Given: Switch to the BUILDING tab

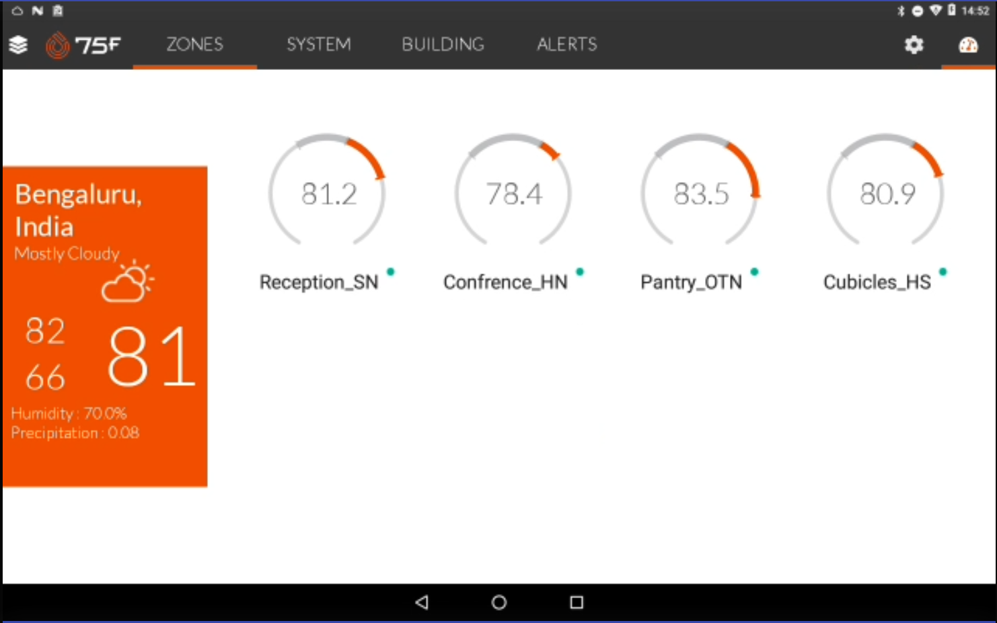Looking at the screenshot, I should point(443,44).
